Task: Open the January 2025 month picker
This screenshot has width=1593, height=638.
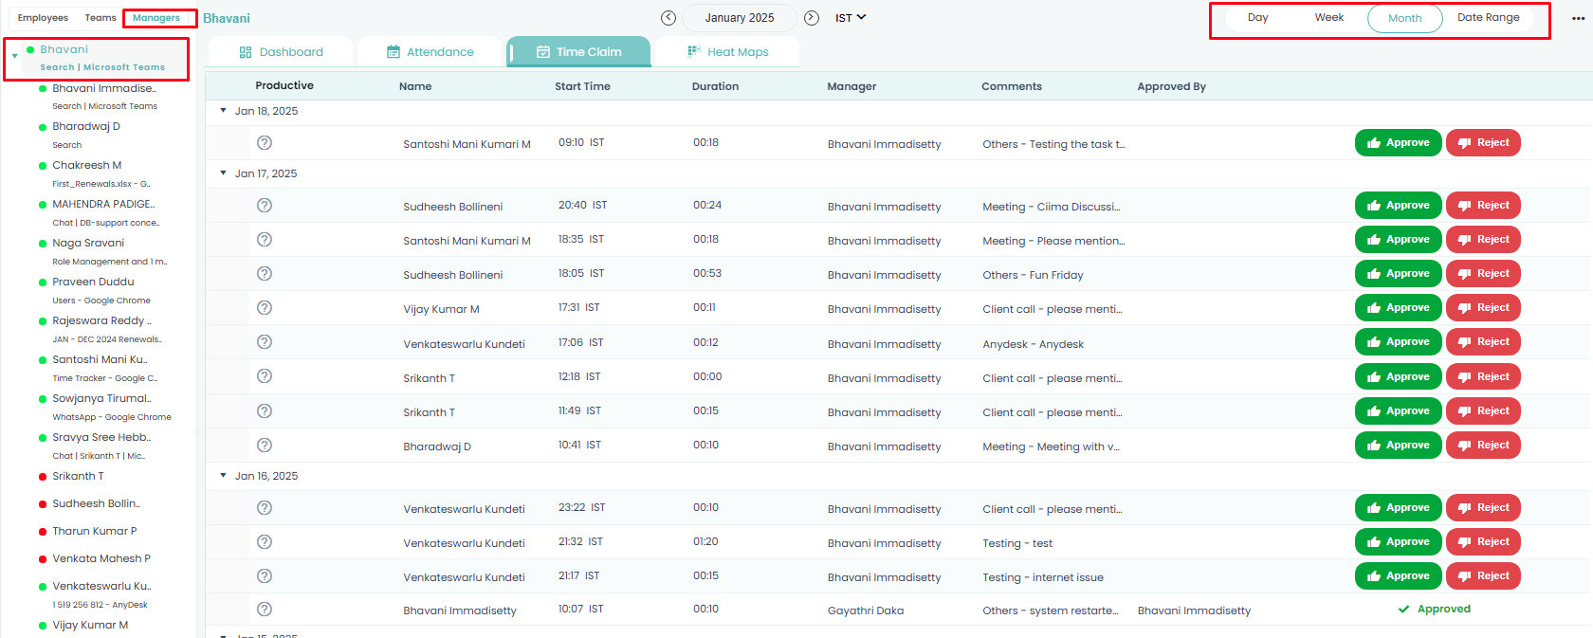Action: click(x=740, y=18)
